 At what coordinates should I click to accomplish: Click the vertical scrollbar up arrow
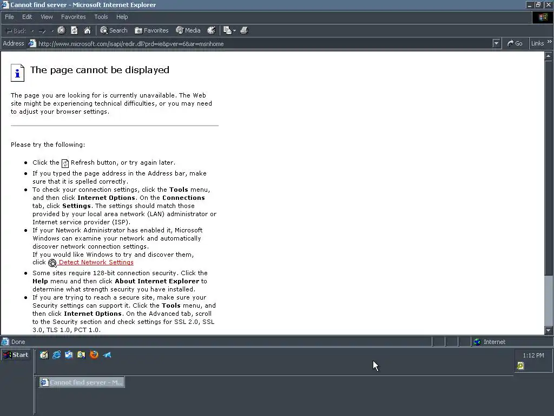(549, 56)
